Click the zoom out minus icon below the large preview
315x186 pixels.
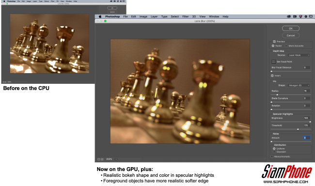point(99,159)
